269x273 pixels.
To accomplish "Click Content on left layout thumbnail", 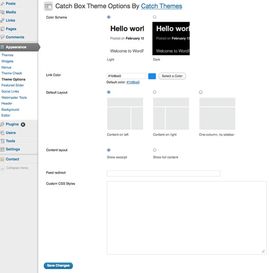I will [125, 114].
